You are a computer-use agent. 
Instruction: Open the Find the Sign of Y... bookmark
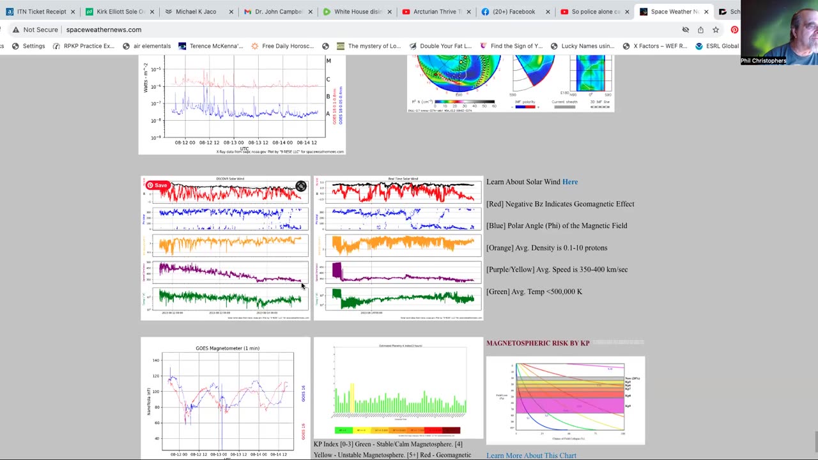[x=511, y=46]
